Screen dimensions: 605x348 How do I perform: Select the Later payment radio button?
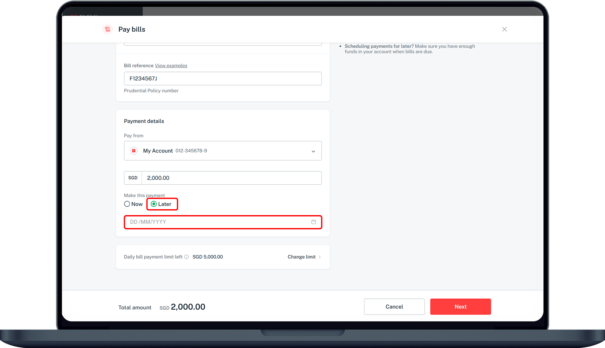tap(154, 204)
